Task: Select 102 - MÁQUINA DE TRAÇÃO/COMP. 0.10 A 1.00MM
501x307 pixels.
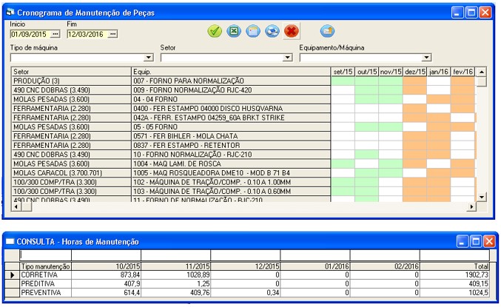Action: coord(231,183)
